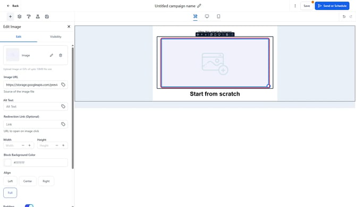Switch to the Visibility tab
Screen dimensions: 356x207
pos(56,37)
